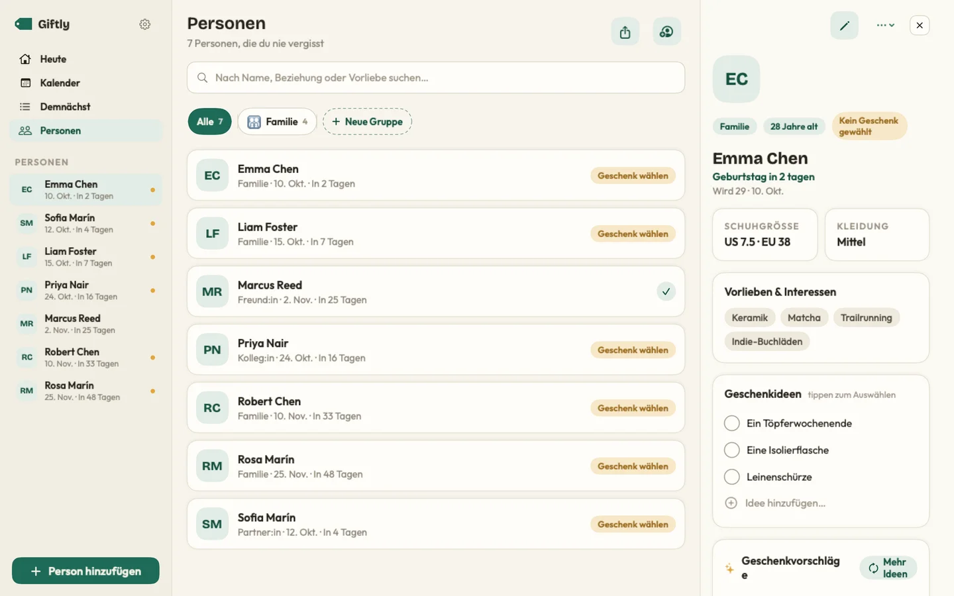This screenshot has width=954, height=596.
Task: Click the LF avatar on Liam Foster's card
Action: (x=212, y=234)
